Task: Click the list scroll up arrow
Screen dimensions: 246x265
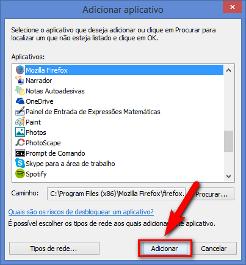Action: [x=228, y=70]
